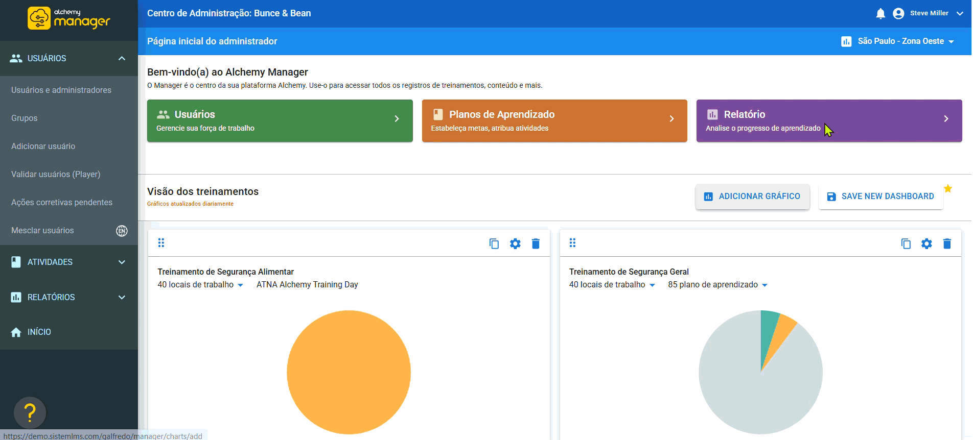The width and height of the screenshot is (973, 440).
Task: Click the INÍCIO house icon
Action: 16,332
